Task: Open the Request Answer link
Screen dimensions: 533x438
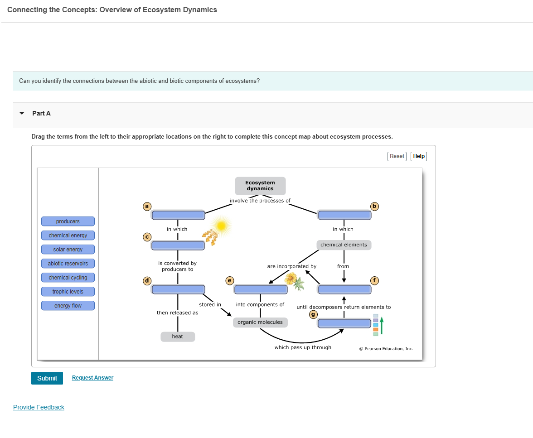Action: pos(92,377)
